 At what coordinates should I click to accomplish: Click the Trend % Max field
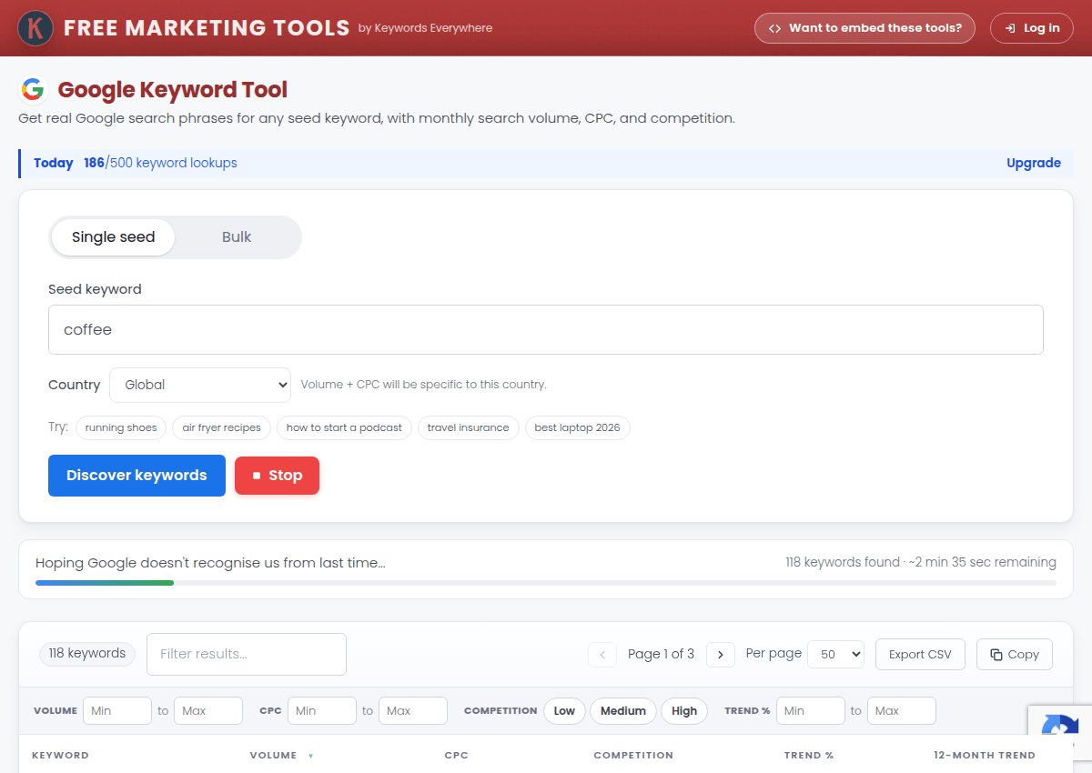902,711
